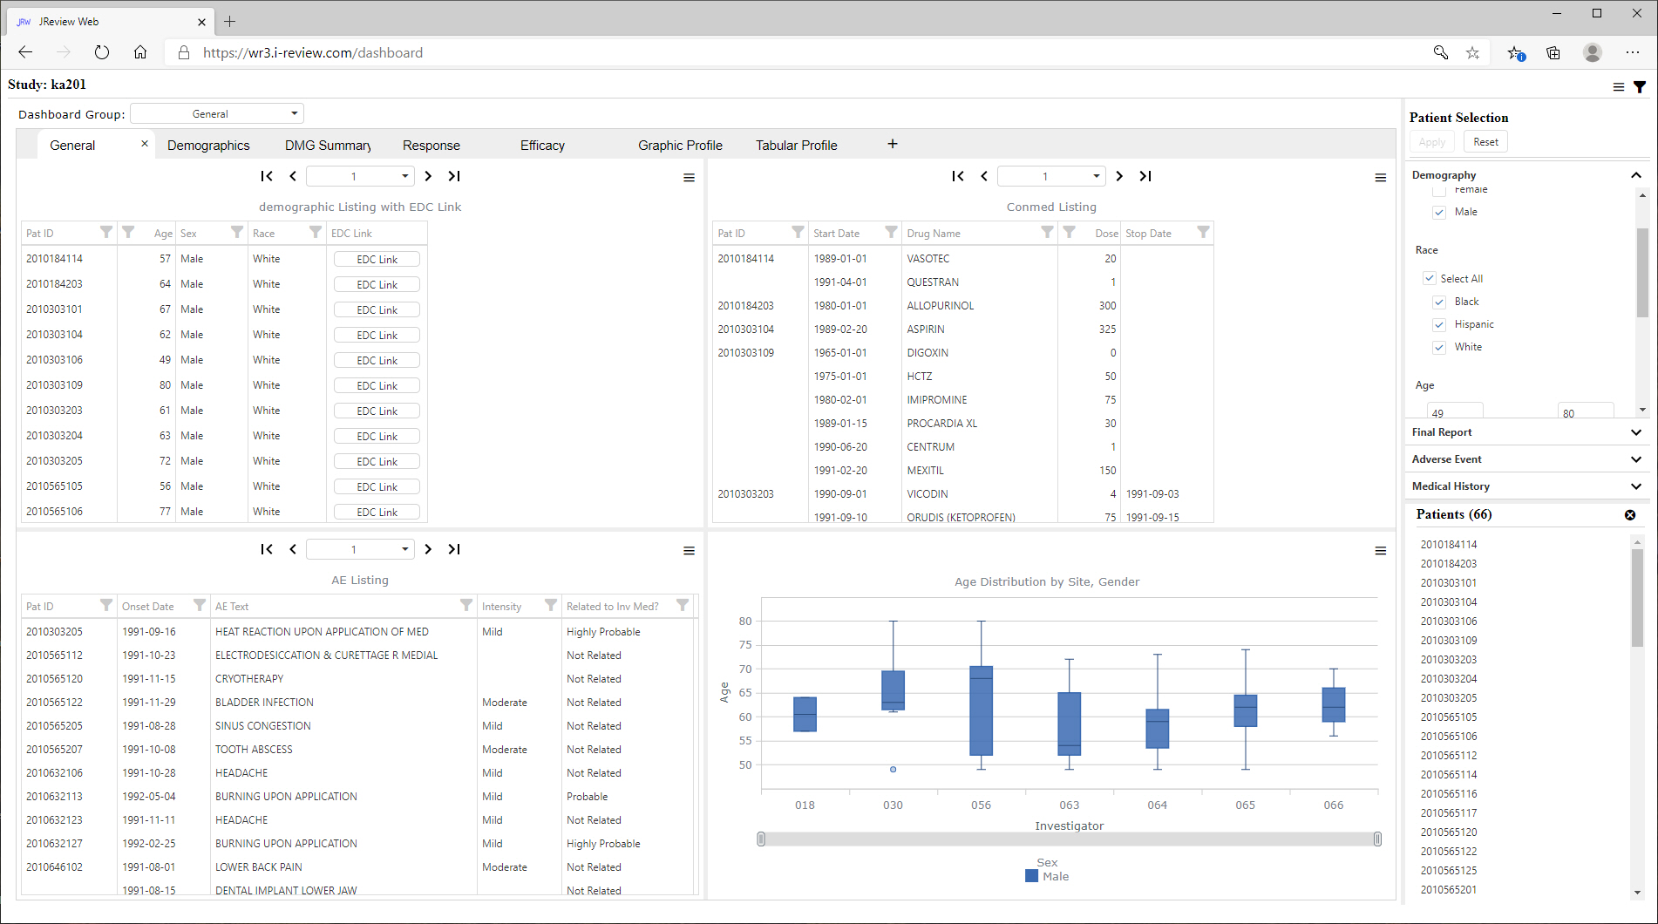Image resolution: width=1658 pixels, height=924 pixels.
Task: Uncheck the Black race checkbox
Action: [x=1439, y=302]
